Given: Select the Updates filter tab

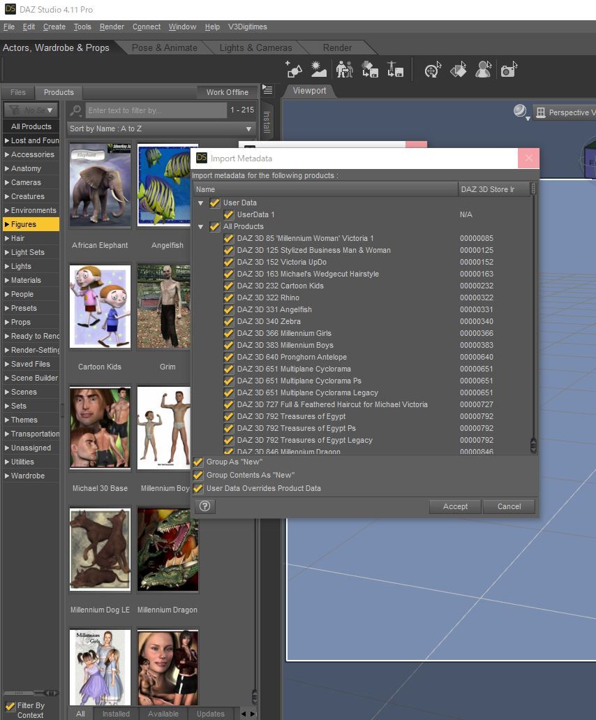Looking at the screenshot, I should 211,714.
